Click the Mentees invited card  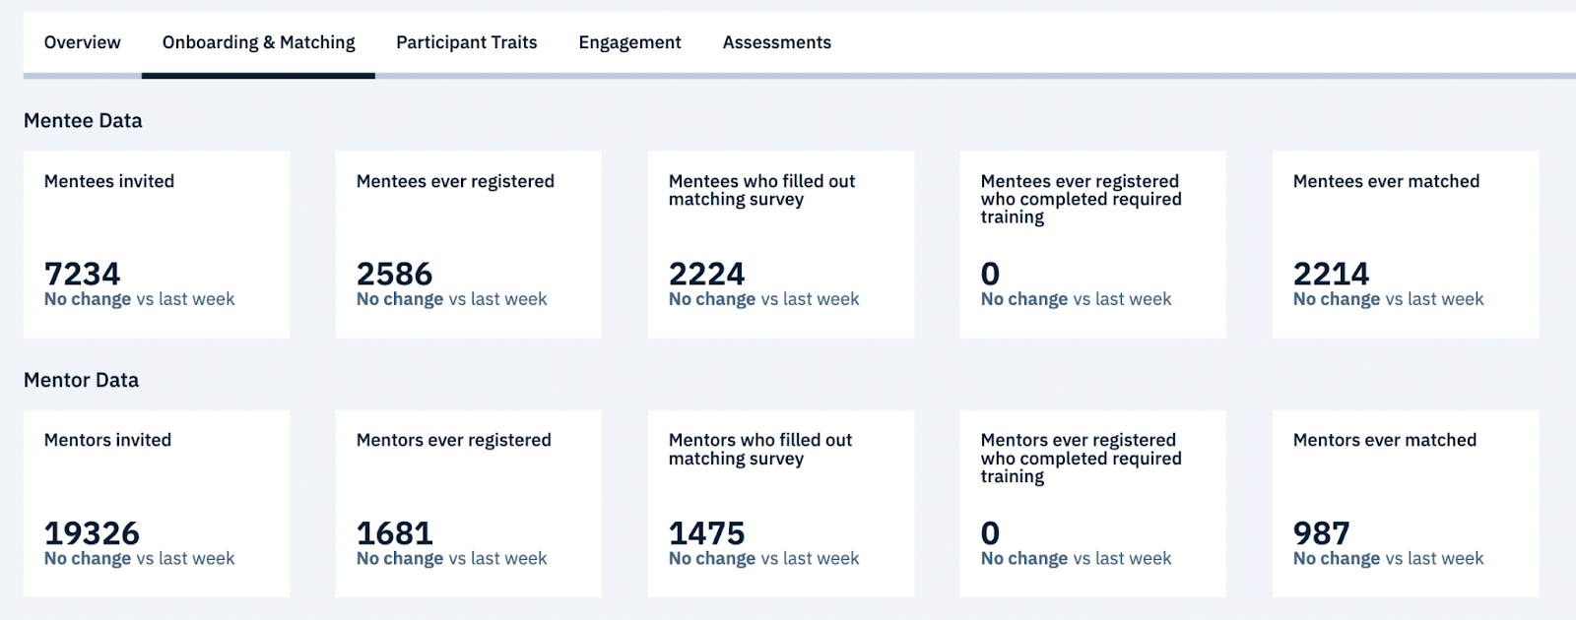pos(157,244)
